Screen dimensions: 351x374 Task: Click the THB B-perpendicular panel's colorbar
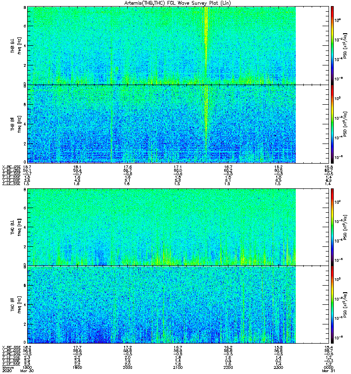(332, 45)
